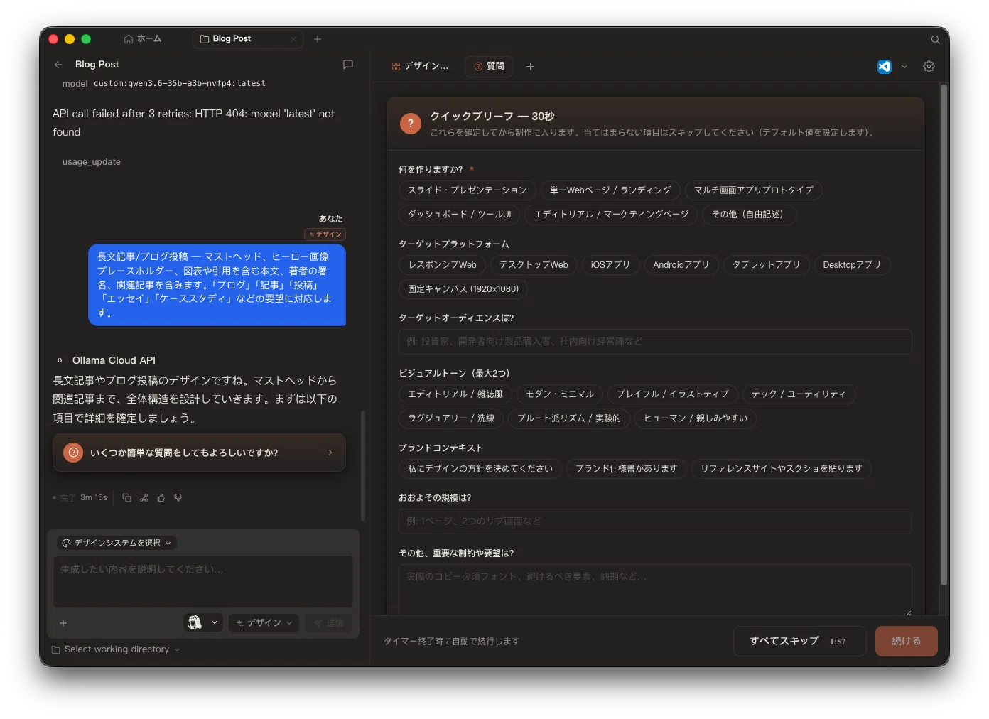989x719 pixels.
Task: Click the usage_update log entry
Action: [x=92, y=162]
